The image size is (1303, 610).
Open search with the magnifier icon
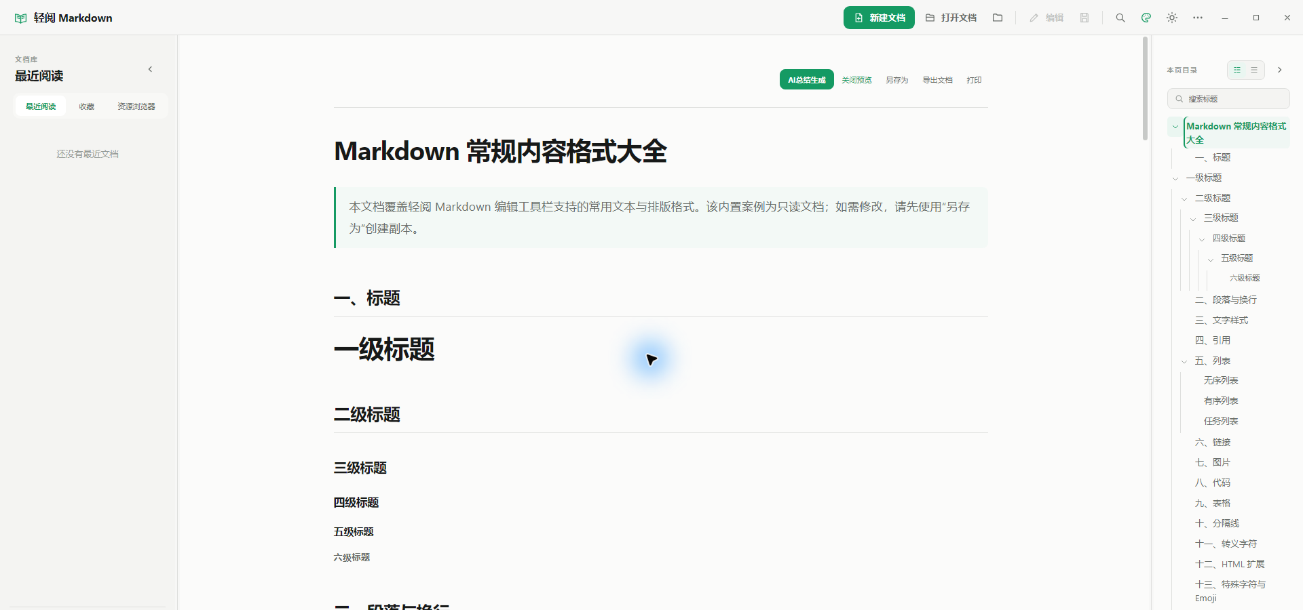1120,18
